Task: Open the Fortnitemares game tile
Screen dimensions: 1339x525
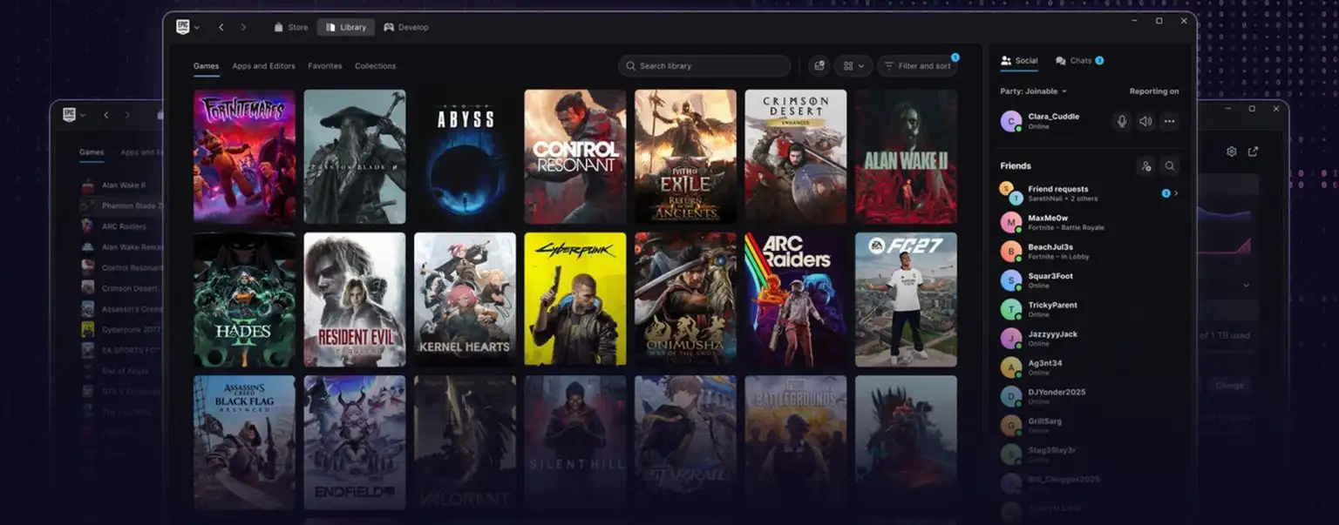Action: point(244,157)
